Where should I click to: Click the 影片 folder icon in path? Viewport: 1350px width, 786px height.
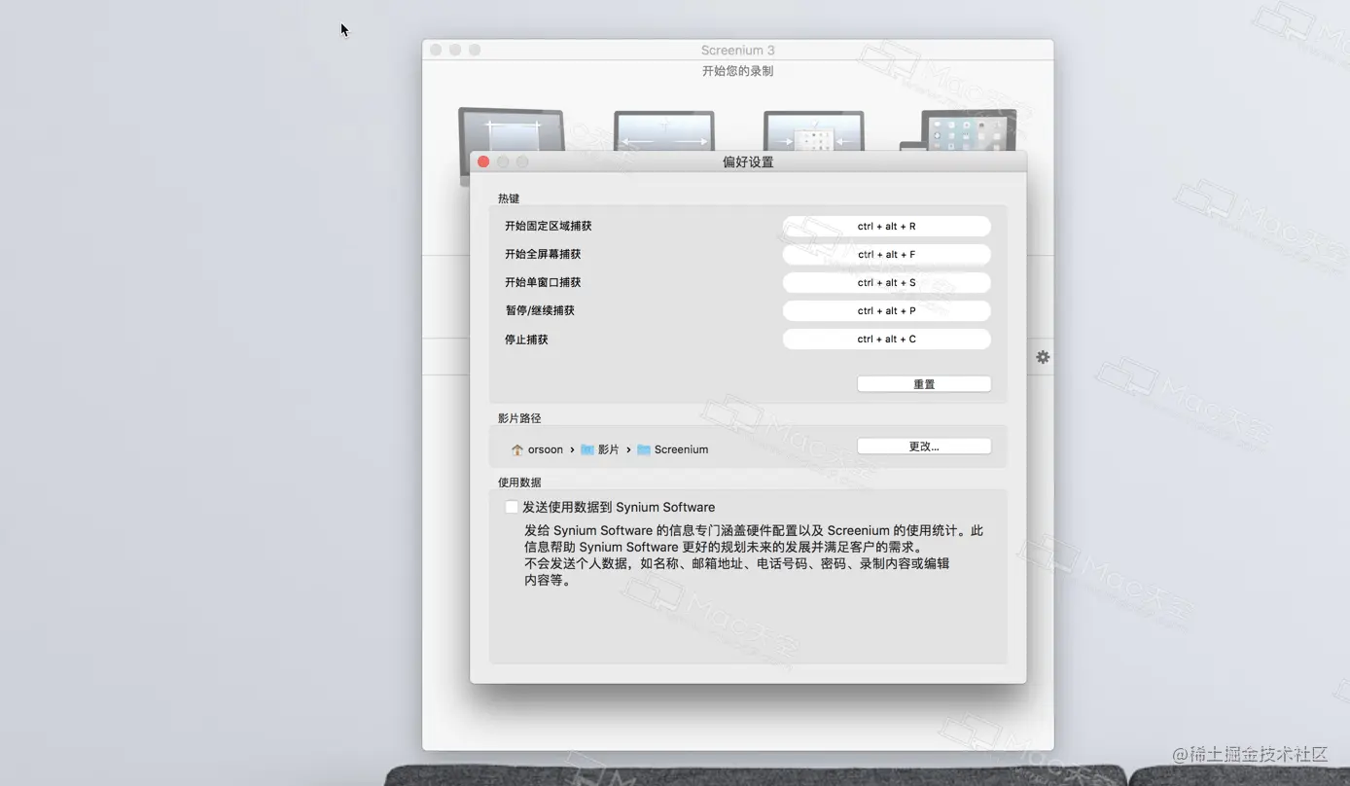pos(587,449)
